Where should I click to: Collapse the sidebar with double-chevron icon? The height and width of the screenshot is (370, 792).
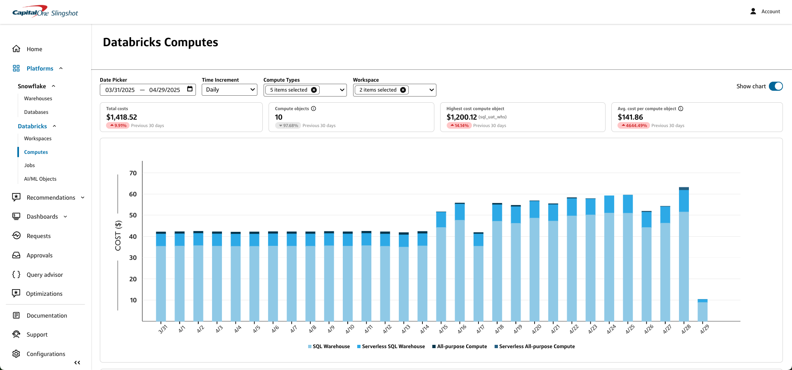coord(77,363)
